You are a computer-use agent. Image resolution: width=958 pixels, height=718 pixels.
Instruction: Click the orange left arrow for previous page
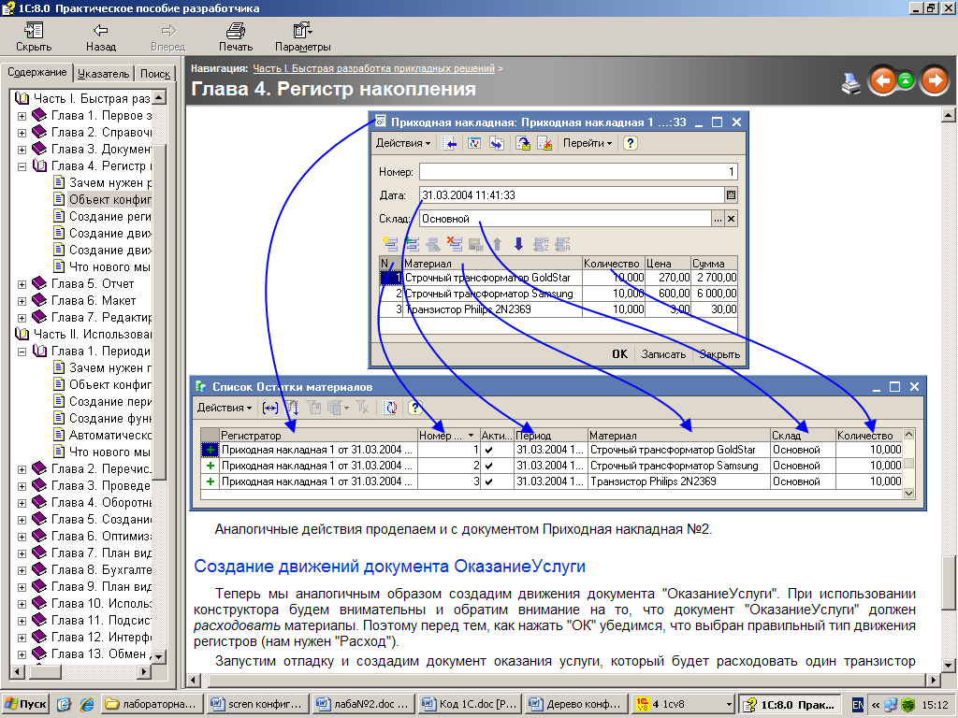click(x=882, y=81)
